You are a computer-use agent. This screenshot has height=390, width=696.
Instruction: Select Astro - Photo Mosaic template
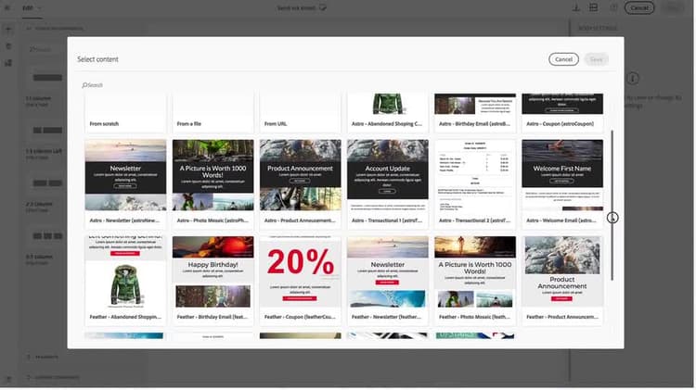point(213,183)
